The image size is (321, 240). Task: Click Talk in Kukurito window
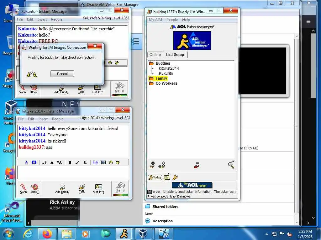[x=81, y=89]
